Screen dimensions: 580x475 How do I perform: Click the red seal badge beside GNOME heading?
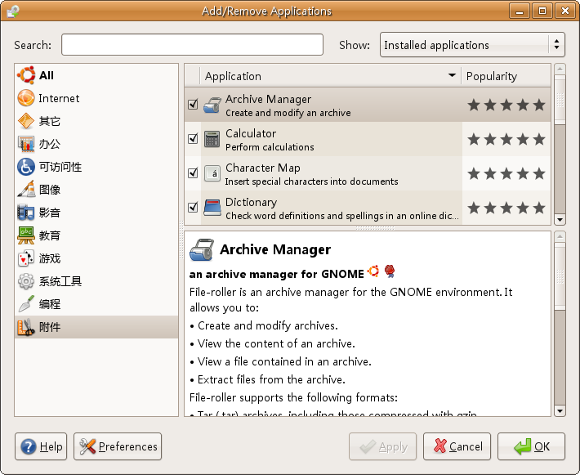pyautogui.click(x=389, y=271)
